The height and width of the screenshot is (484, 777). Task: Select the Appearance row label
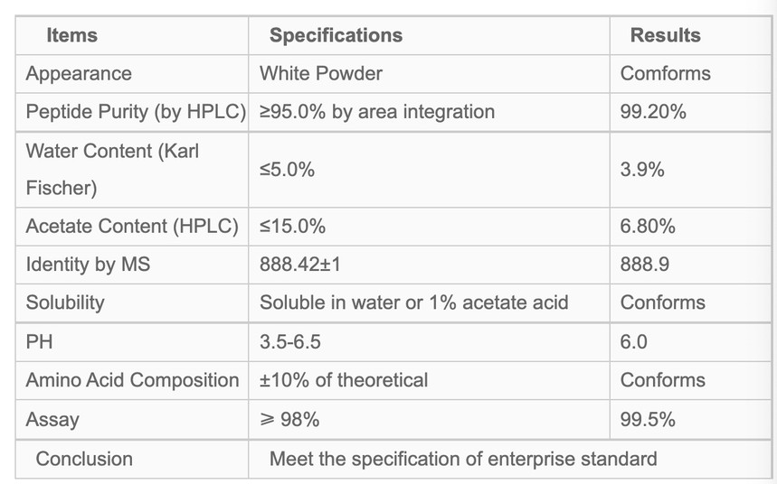click(79, 74)
